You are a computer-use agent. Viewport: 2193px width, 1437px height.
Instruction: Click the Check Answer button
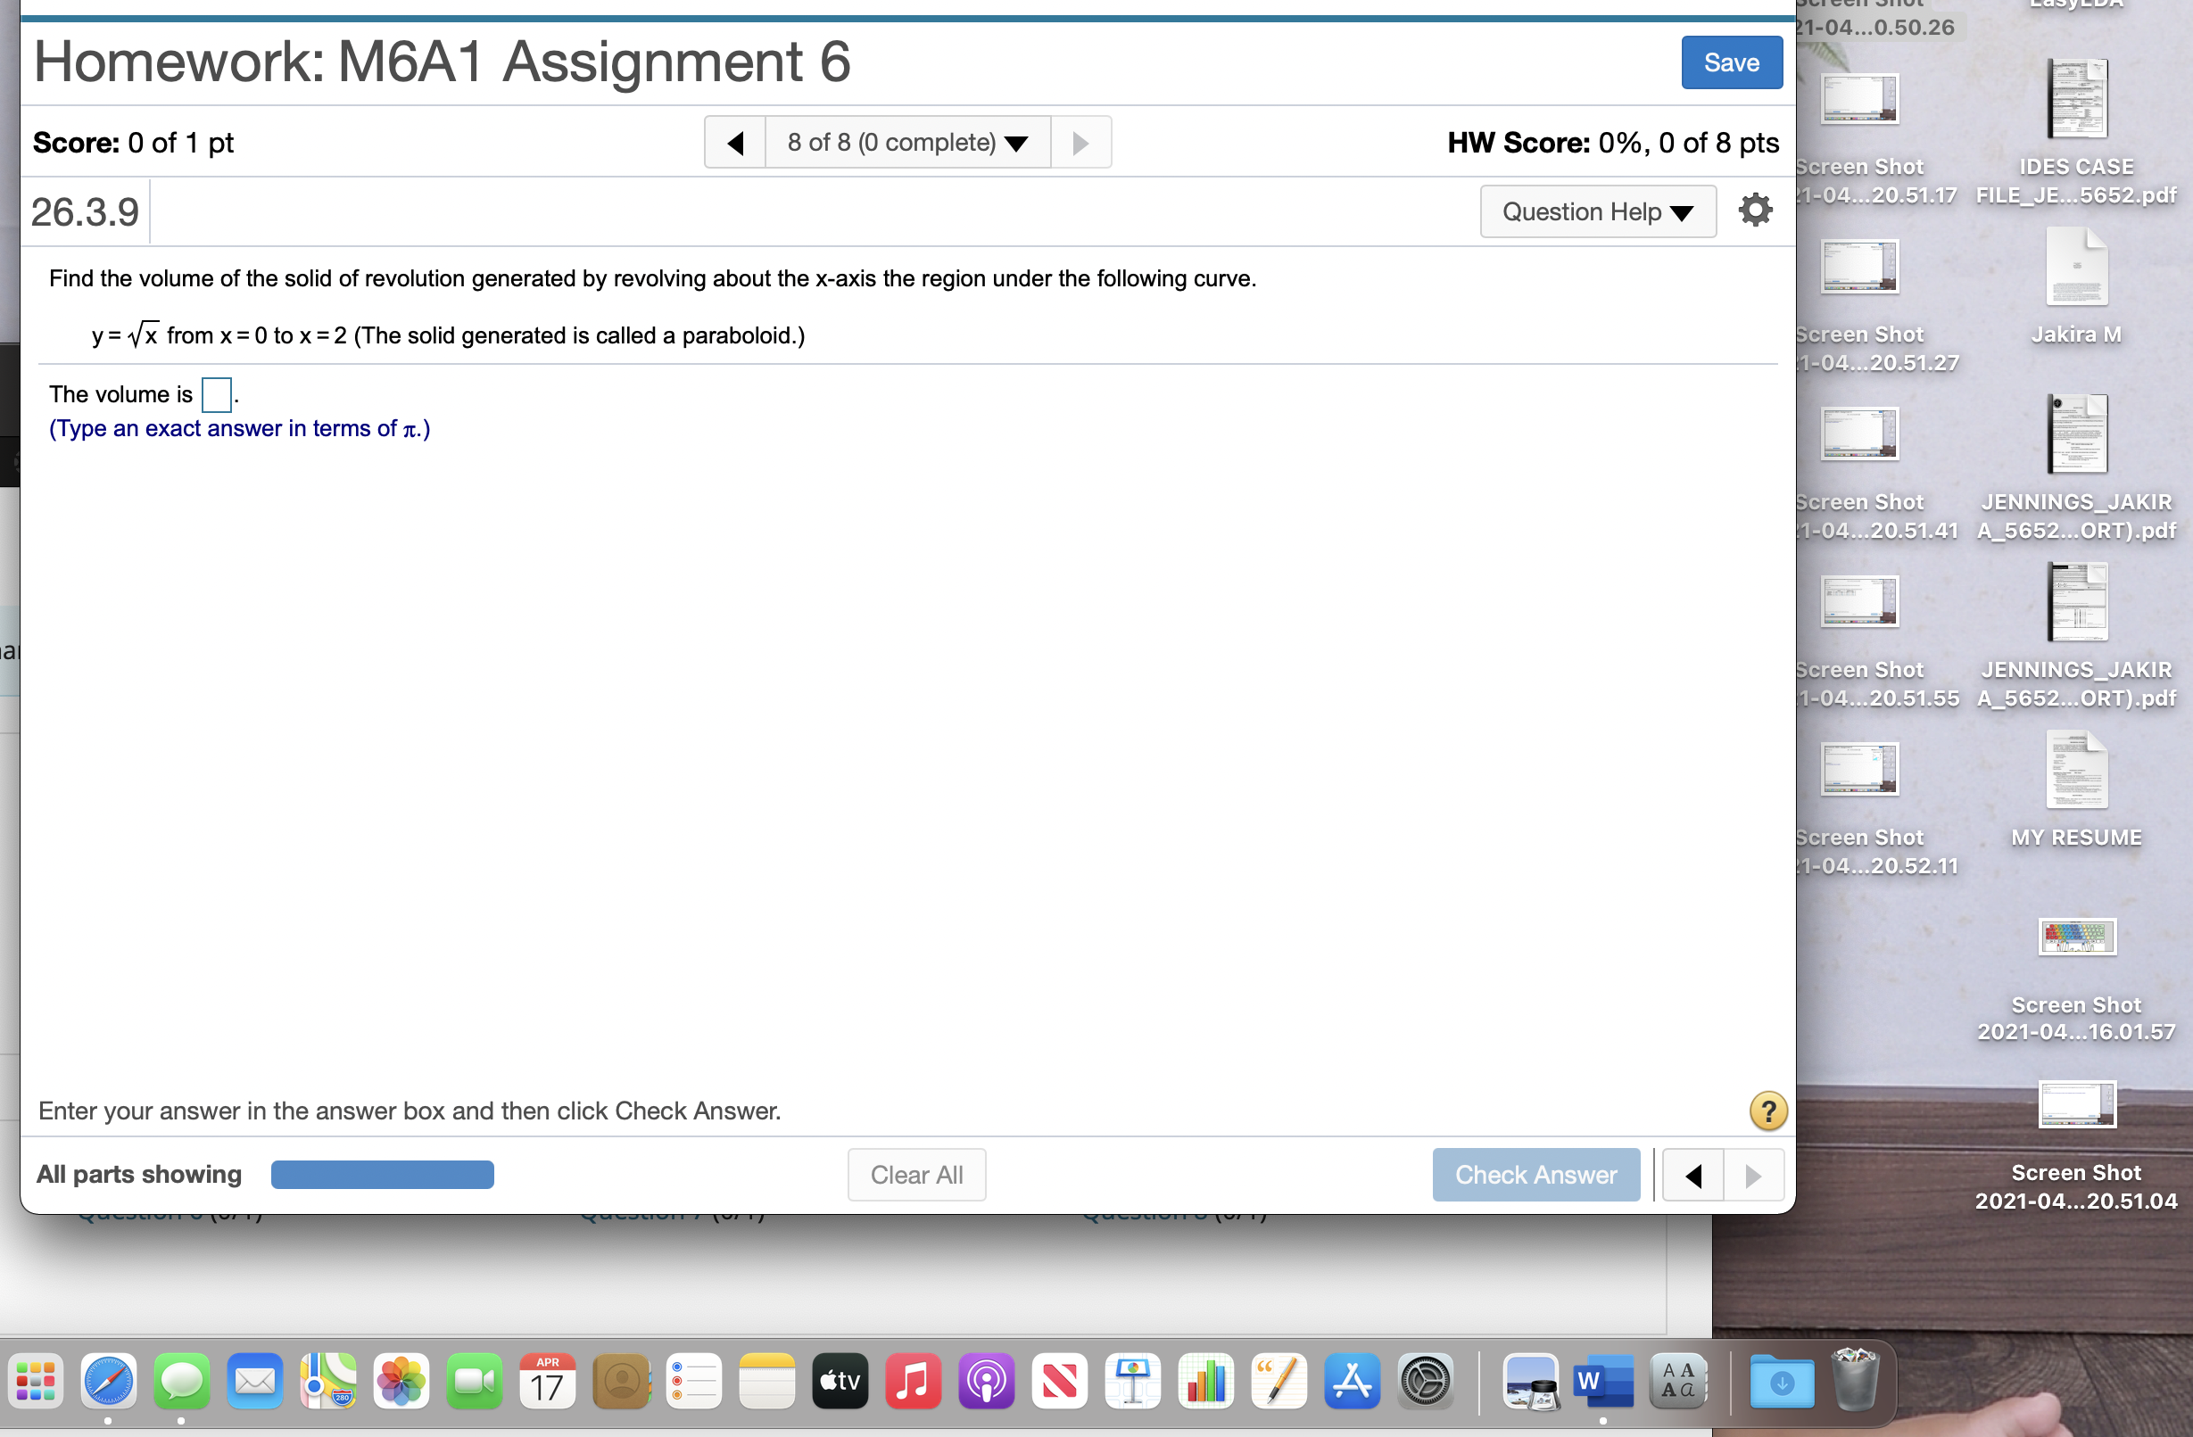pos(1535,1176)
